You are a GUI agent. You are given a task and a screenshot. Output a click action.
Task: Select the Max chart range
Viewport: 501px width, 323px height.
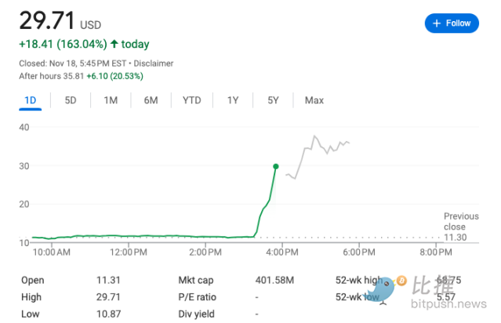(314, 100)
